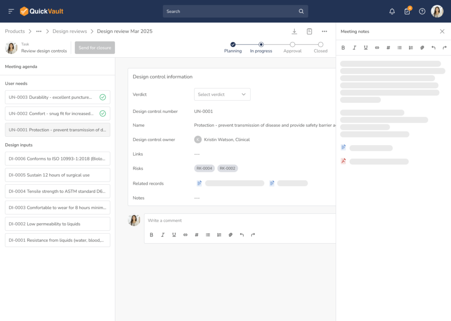Click the help question mark icon
Screen dimensions: 451x321
tap(422, 11)
